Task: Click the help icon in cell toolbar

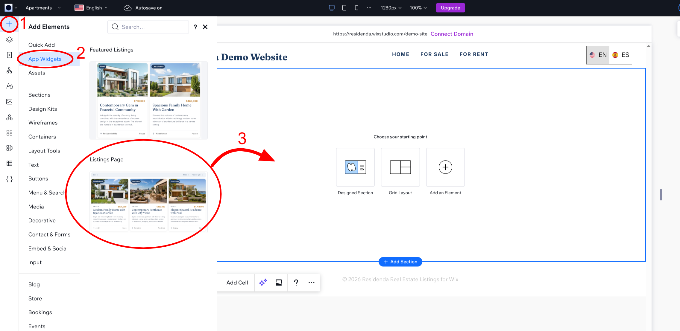Action: click(296, 283)
